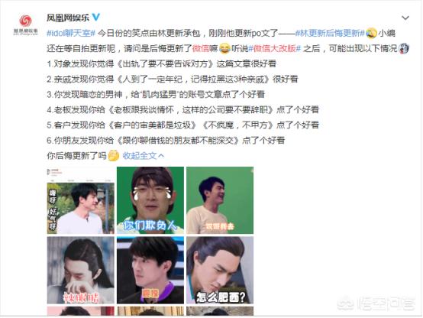Open the post options chevron

click(x=405, y=18)
